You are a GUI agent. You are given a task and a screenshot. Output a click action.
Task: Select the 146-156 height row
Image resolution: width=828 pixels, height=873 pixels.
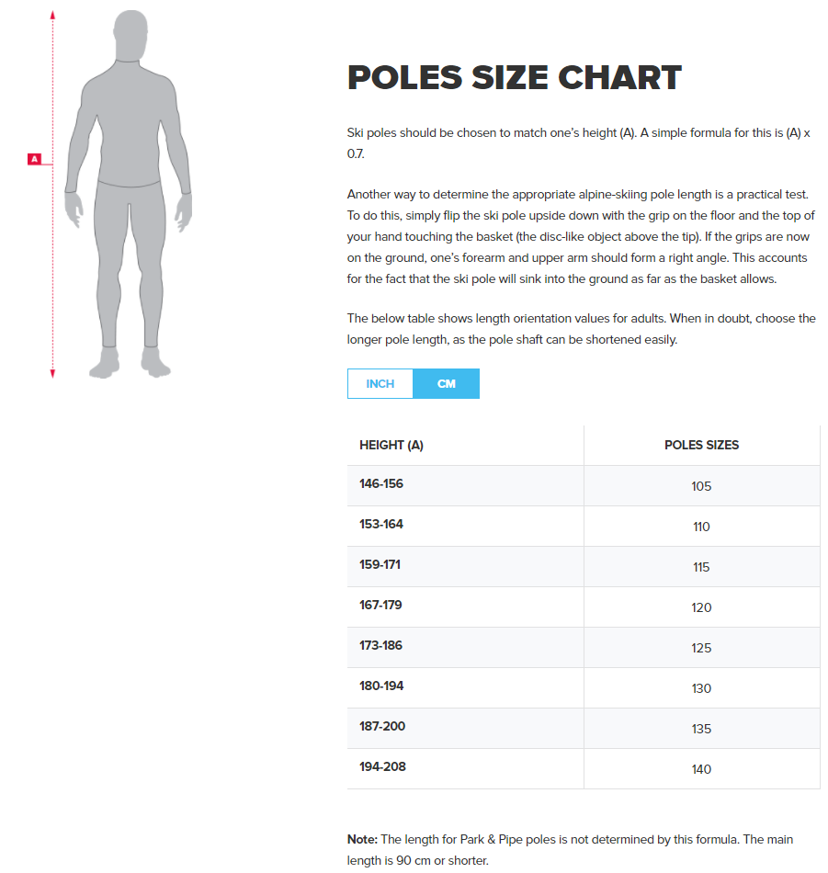click(381, 484)
